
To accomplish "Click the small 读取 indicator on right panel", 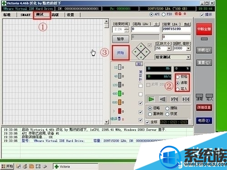I will pyautogui.click(x=199, y=96).
